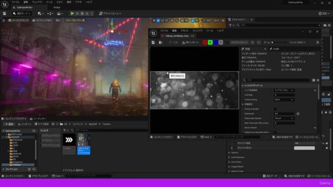Viewport: 333px width, 187px height.
Task: Open the 設定 settings menu
Action: pos(324,14)
